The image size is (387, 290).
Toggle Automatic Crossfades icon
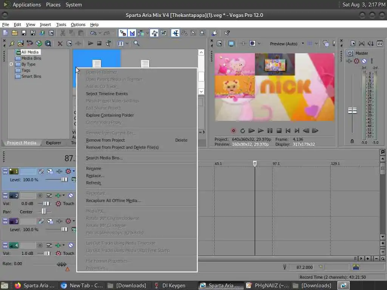(132, 33)
